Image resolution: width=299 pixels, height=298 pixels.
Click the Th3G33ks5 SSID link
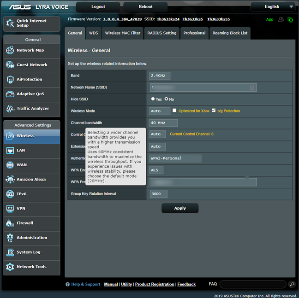coord(192,19)
